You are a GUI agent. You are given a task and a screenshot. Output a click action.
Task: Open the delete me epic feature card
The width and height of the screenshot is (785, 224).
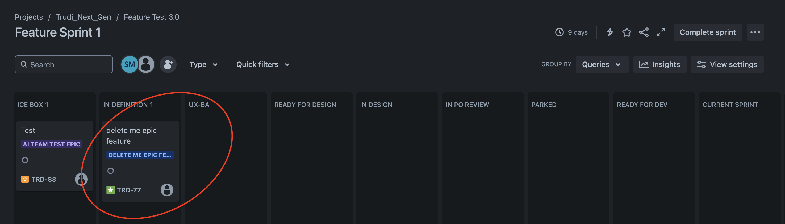[140, 161]
